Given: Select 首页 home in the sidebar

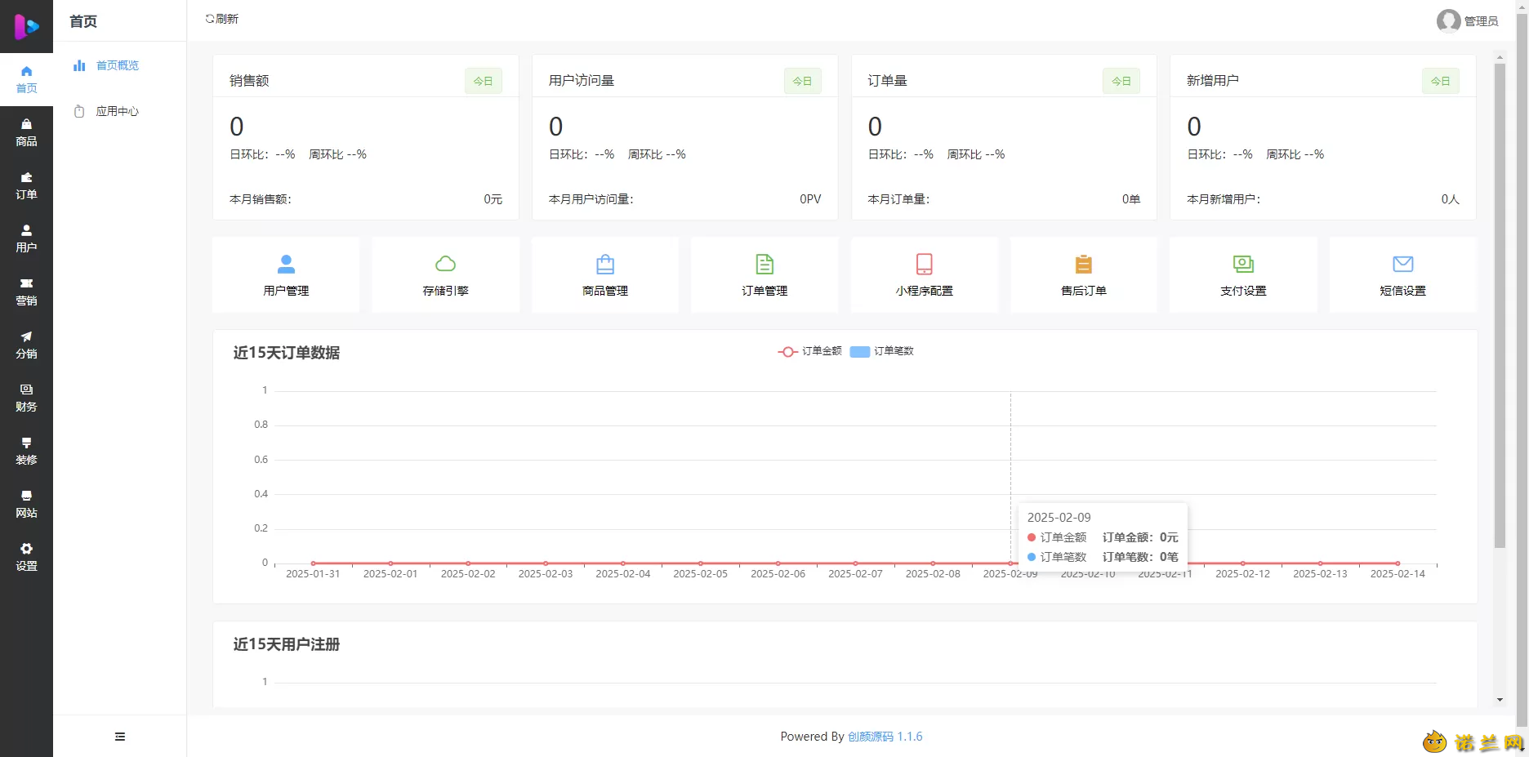Looking at the screenshot, I should pos(26,79).
